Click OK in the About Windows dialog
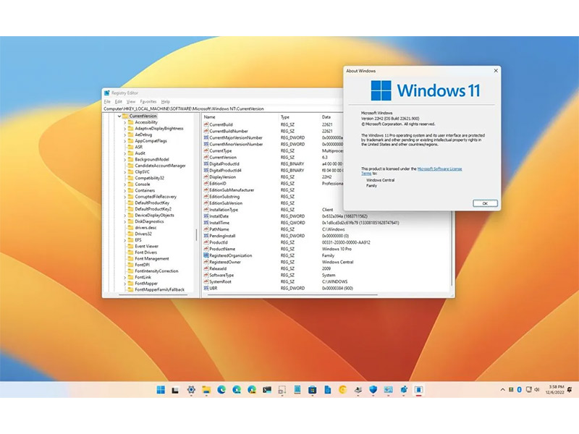 [x=485, y=203]
